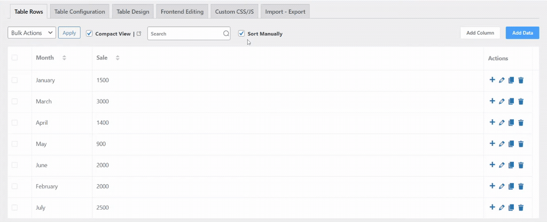547x222 pixels.
Task: Delete the February row
Action: [x=521, y=186]
